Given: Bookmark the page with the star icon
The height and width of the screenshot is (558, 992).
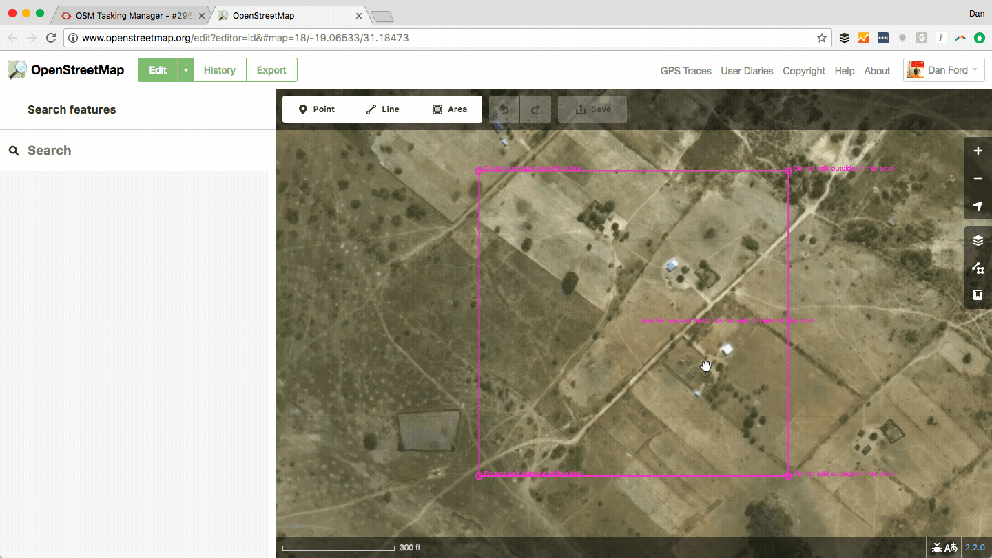Looking at the screenshot, I should point(821,39).
